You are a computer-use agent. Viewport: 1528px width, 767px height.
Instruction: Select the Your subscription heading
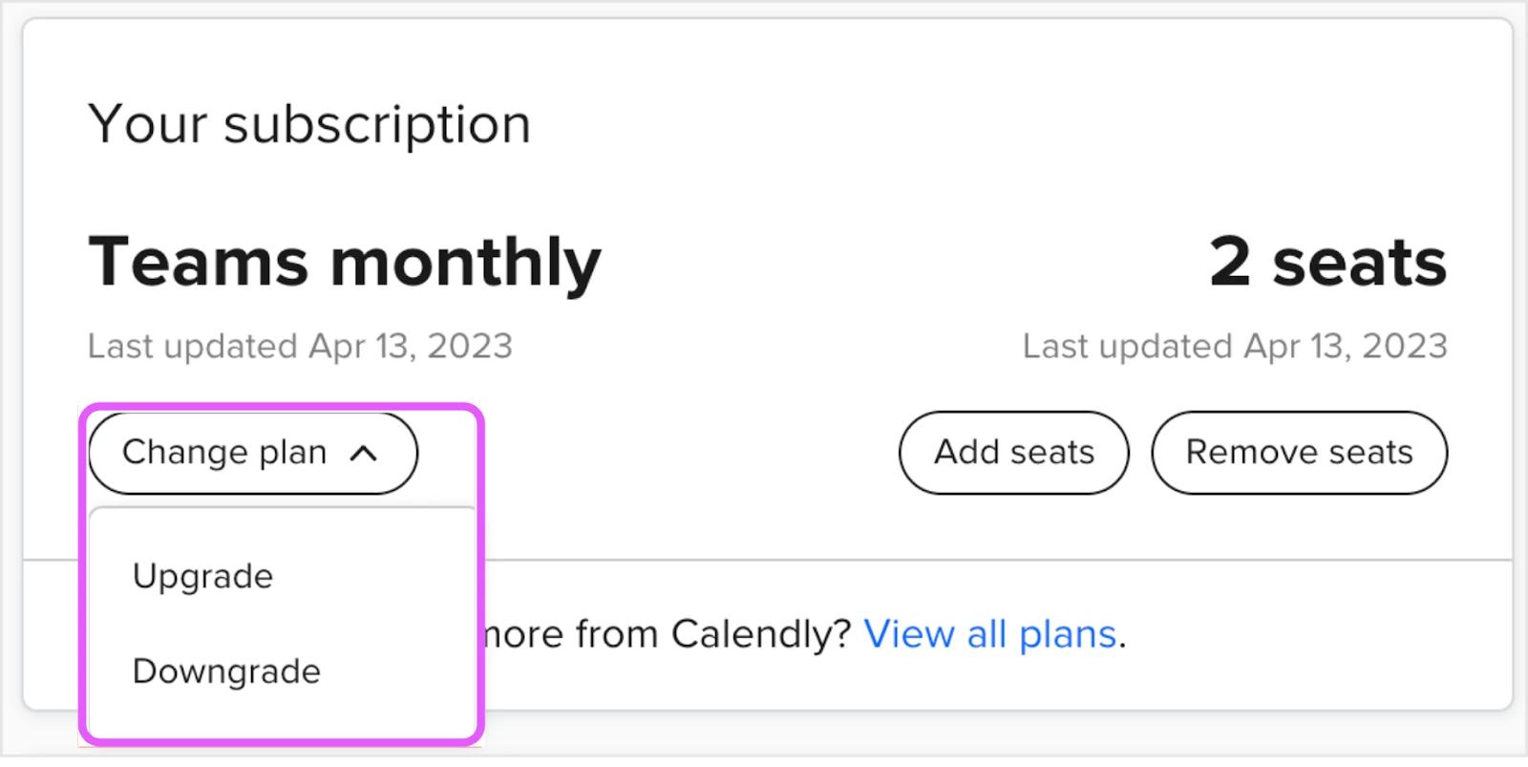[x=309, y=125]
